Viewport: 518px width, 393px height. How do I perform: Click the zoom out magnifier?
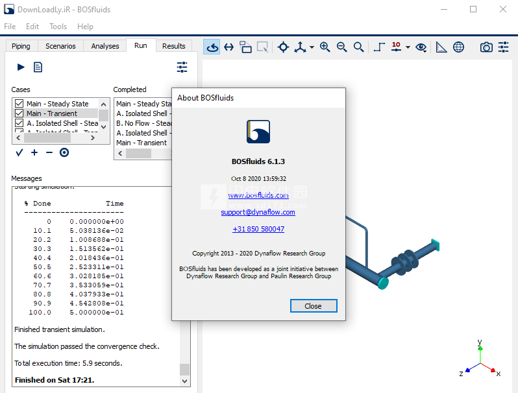341,47
